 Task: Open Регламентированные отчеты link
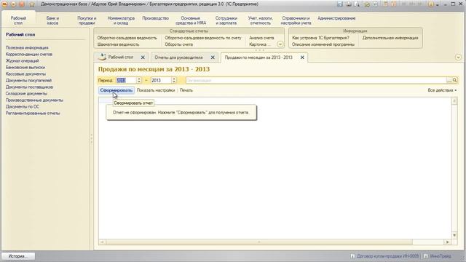pos(33,113)
